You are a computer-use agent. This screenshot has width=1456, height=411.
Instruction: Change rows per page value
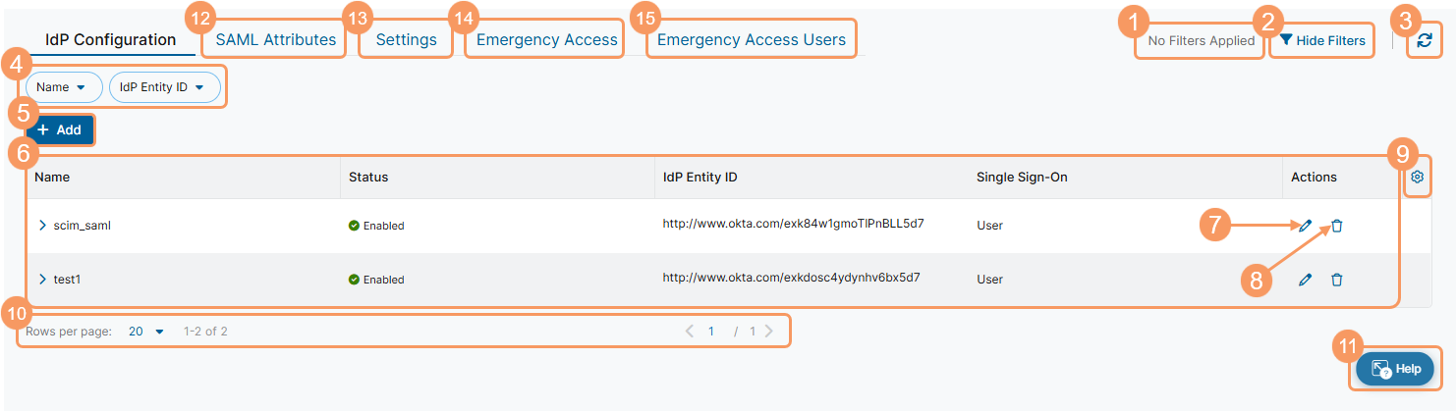tap(146, 332)
